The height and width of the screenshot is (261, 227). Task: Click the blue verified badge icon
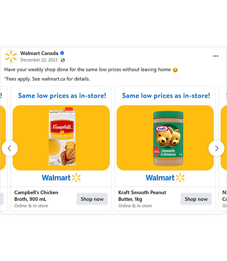62,53
